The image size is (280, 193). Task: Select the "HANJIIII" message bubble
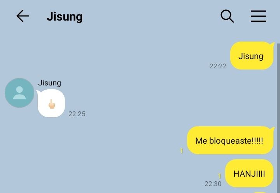249,173
